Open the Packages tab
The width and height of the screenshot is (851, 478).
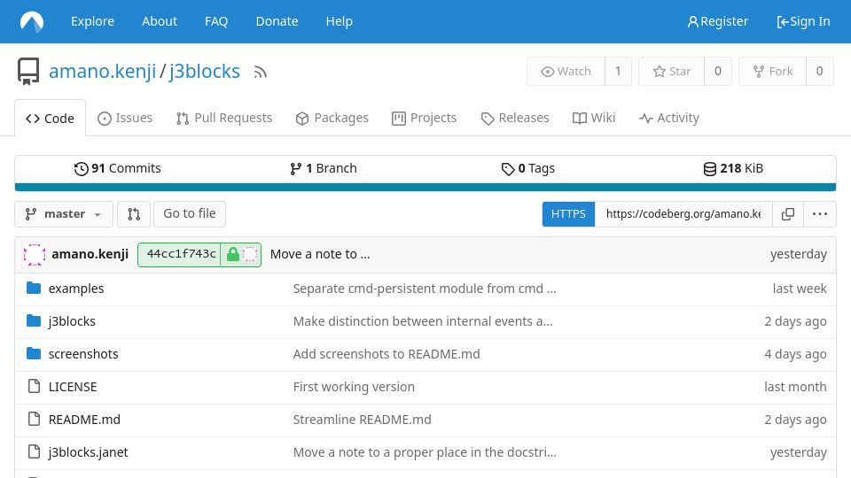click(332, 118)
